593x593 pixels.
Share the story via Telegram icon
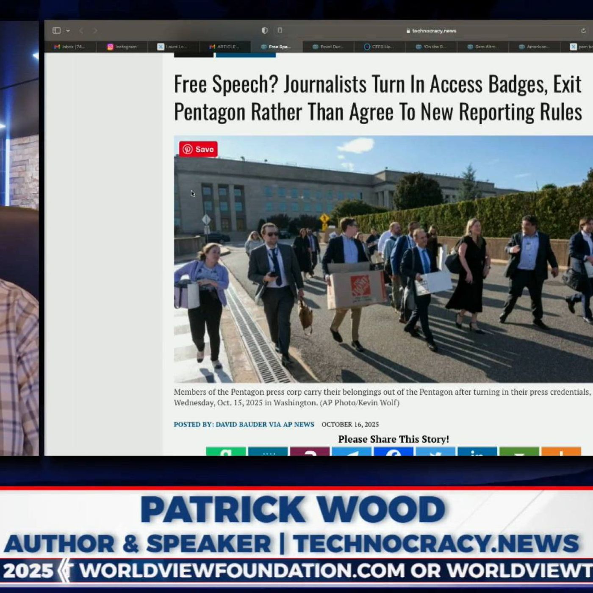click(x=352, y=451)
